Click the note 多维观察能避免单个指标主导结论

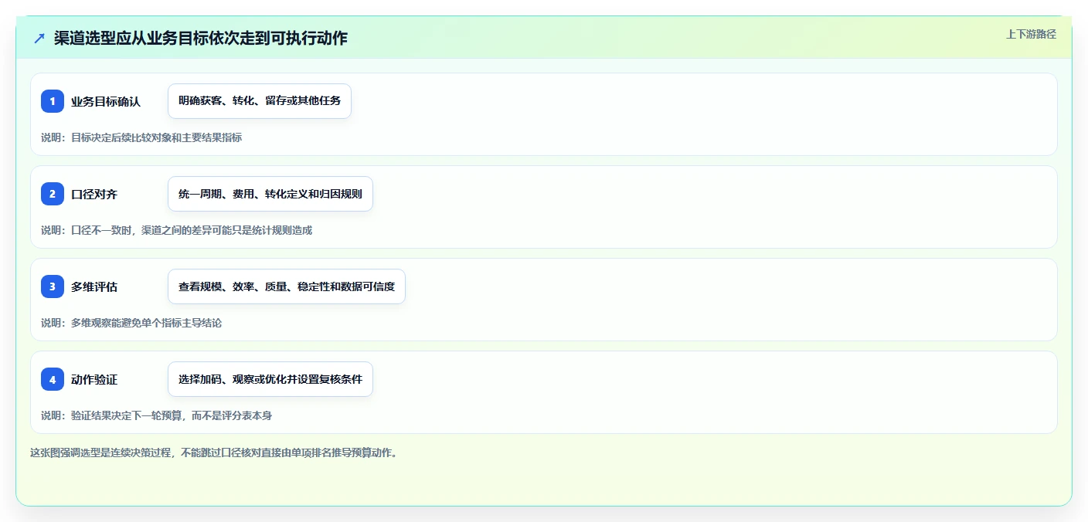[131, 323]
